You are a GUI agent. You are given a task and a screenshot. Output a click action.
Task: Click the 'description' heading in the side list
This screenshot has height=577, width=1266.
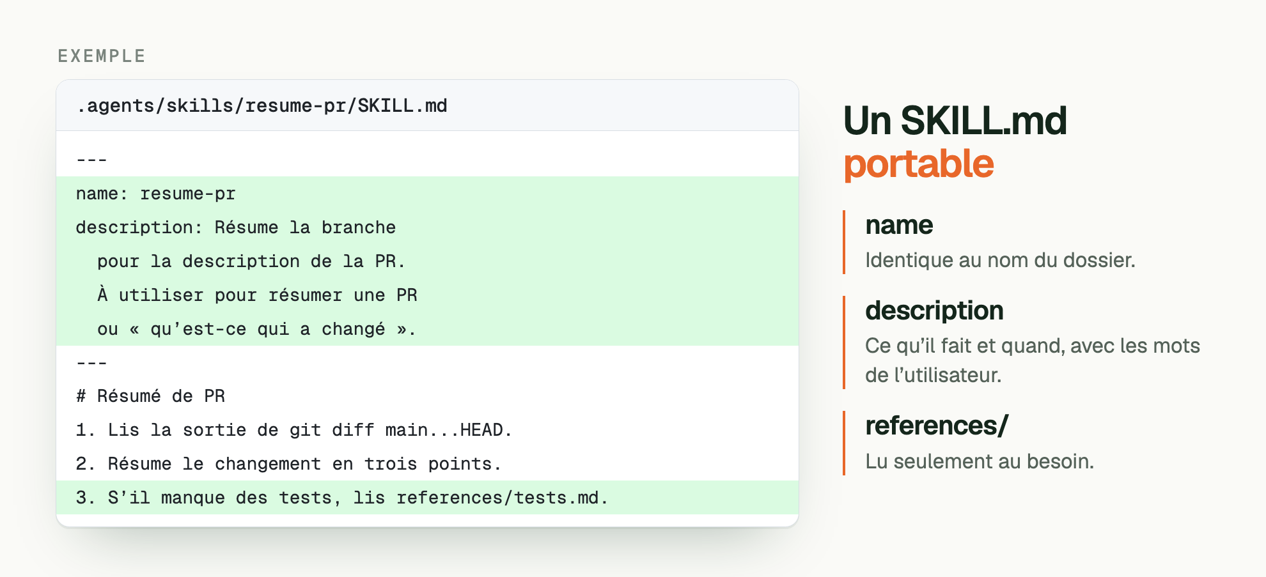coord(934,311)
